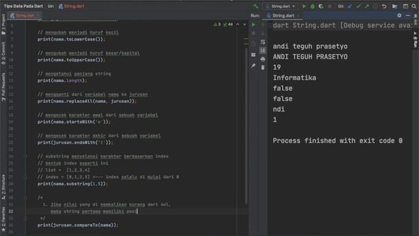The height and width of the screenshot is (236, 419).
Task: Click the fold end marker at the */ line
Action: pos(26,218)
